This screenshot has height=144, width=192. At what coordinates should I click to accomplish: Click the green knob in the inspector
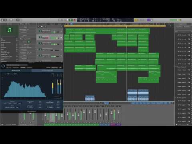click(29, 42)
